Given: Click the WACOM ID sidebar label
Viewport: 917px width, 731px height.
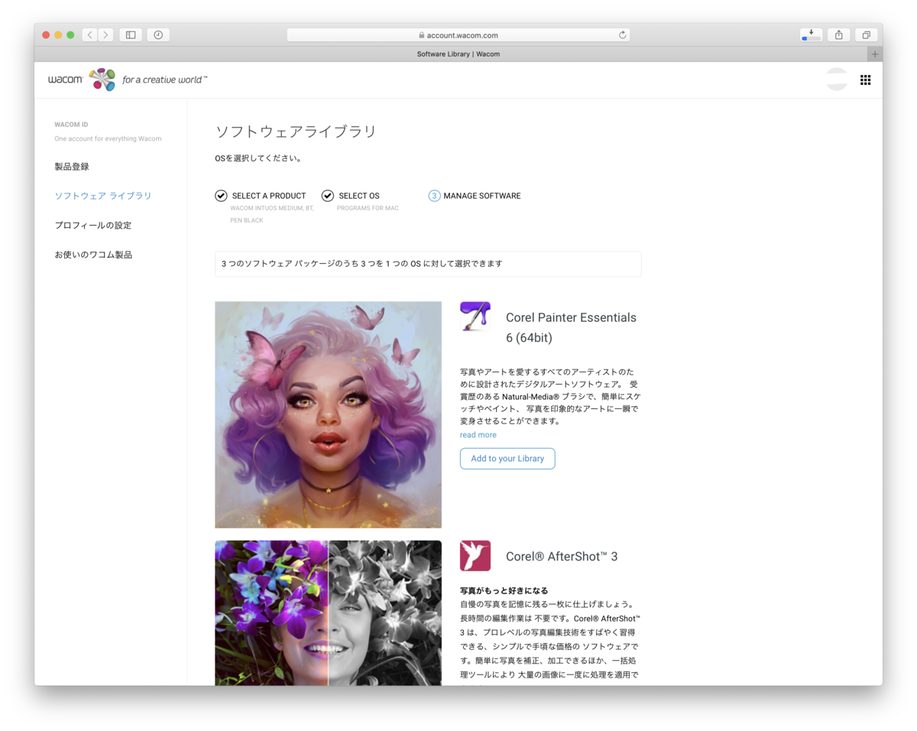Looking at the screenshot, I should 71,125.
